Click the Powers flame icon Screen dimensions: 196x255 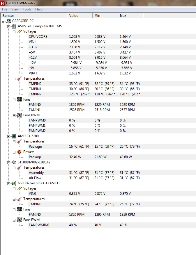tap(20, 152)
